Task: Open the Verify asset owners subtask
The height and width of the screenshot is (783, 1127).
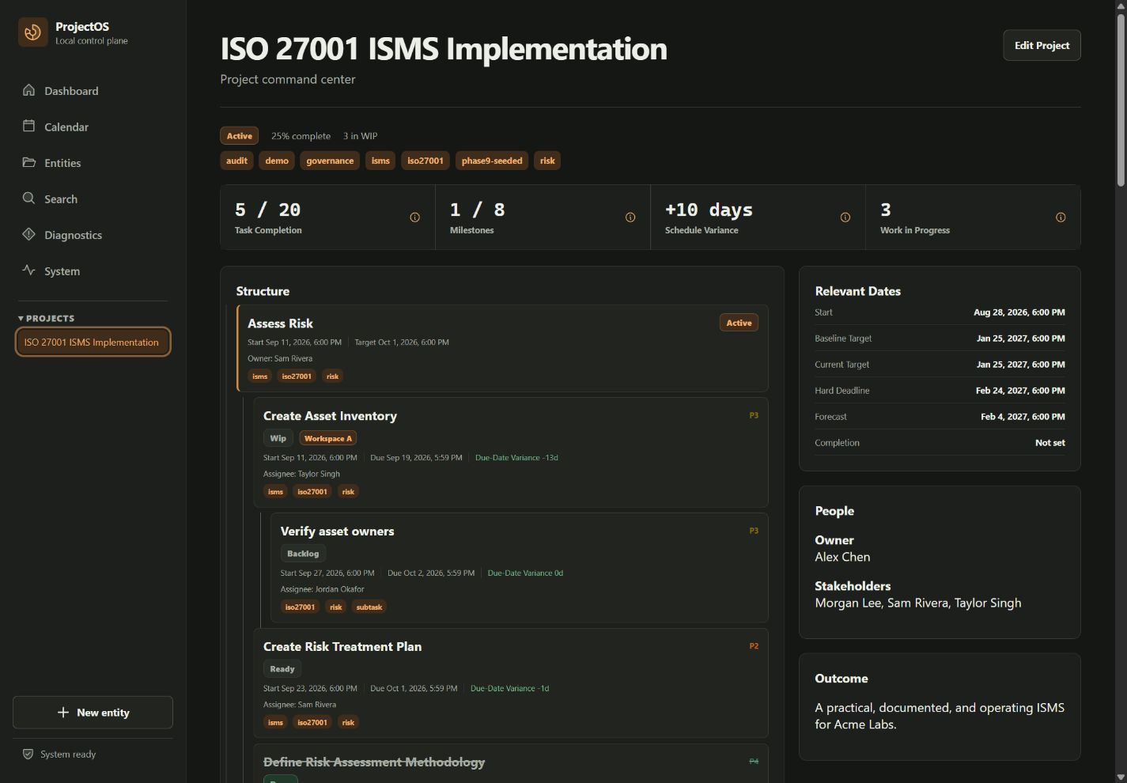Action: pyautogui.click(x=337, y=531)
